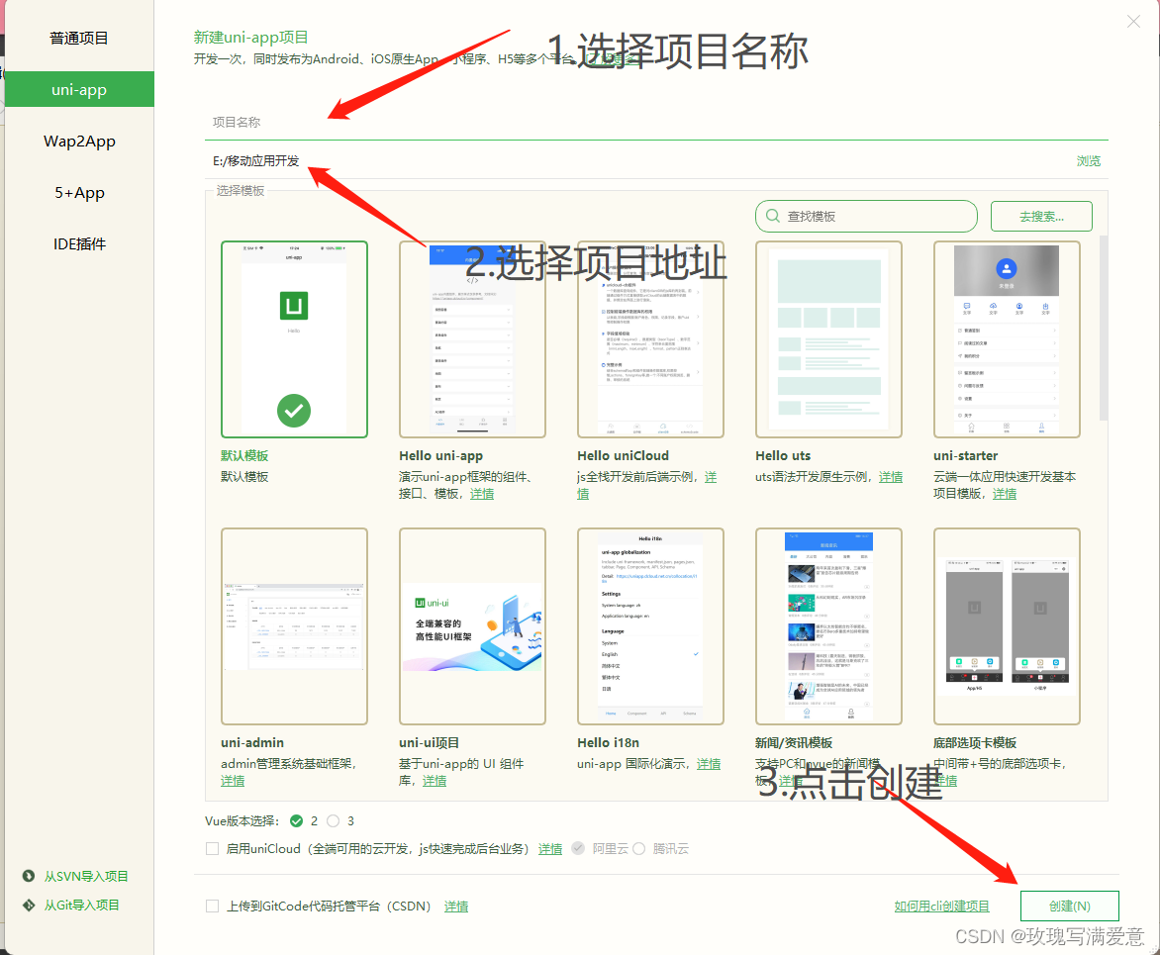Choose the Hello uniCloud template thumbnail
The image size is (1160, 955).
pyautogui.click(x=650, y=338)
